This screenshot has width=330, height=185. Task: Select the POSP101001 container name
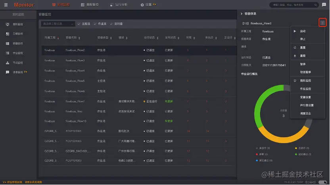pos(73,131)
